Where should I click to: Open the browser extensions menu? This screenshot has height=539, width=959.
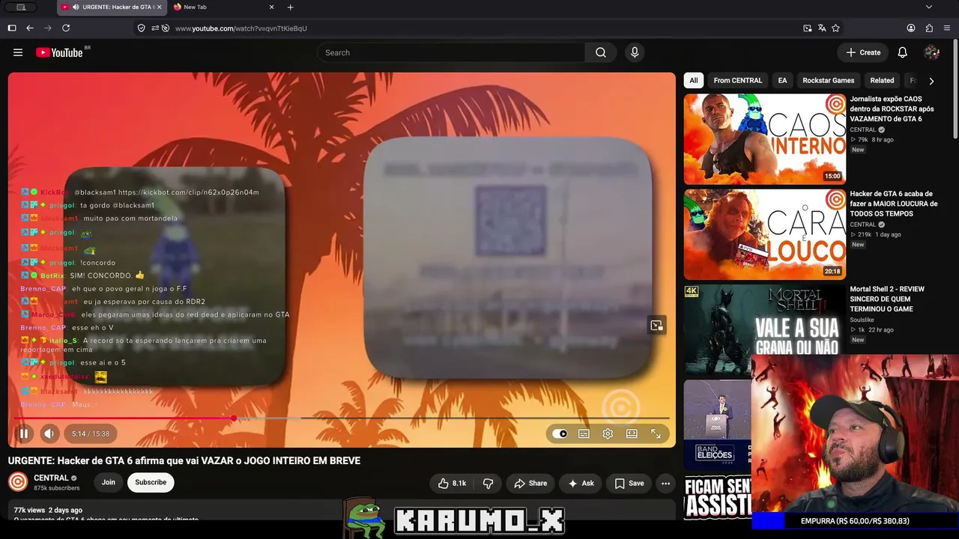pyautogui.click(x=929, y=28)
